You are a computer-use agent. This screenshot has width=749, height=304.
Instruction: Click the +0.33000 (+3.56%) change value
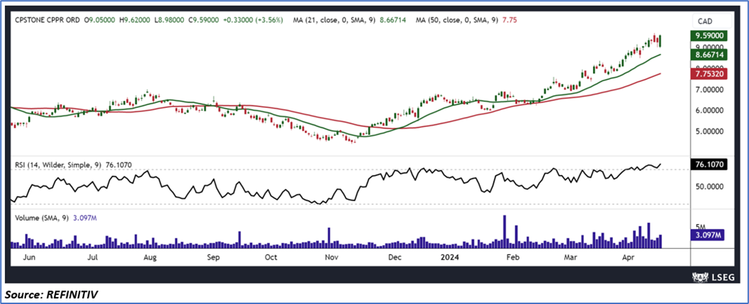pyautogui.click(x=254, y=20)
